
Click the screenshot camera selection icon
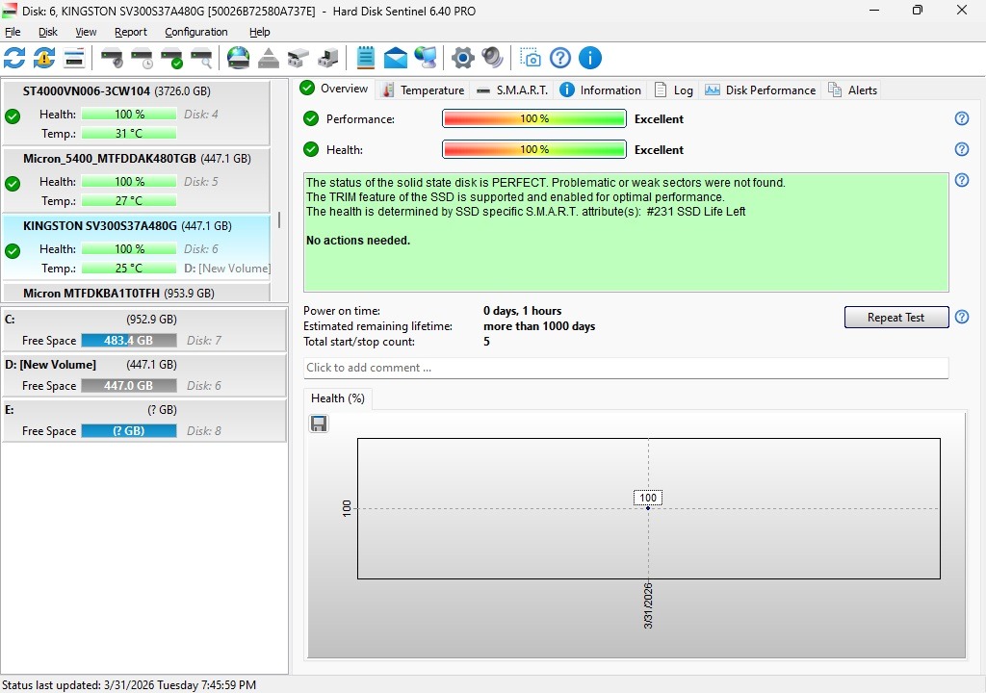531,58
